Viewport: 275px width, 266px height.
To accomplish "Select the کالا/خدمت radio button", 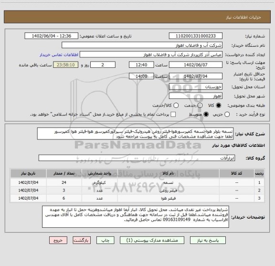I will pyautogui.click(x=176, y=106).
